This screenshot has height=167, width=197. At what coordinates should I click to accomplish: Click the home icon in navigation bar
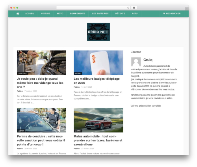[x=18, y=13]
